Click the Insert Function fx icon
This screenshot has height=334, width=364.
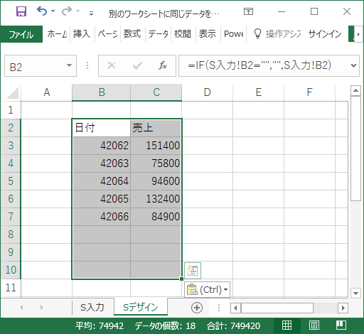coord(163,65)
